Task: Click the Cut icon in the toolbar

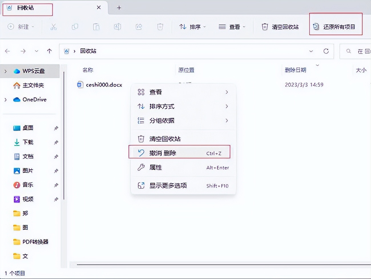Action: pos(53,27)
